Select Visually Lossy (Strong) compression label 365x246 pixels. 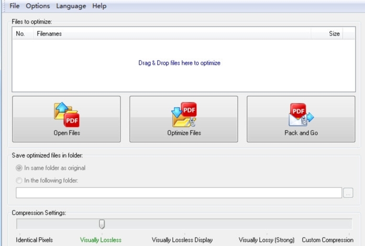(x=267, y=240)
